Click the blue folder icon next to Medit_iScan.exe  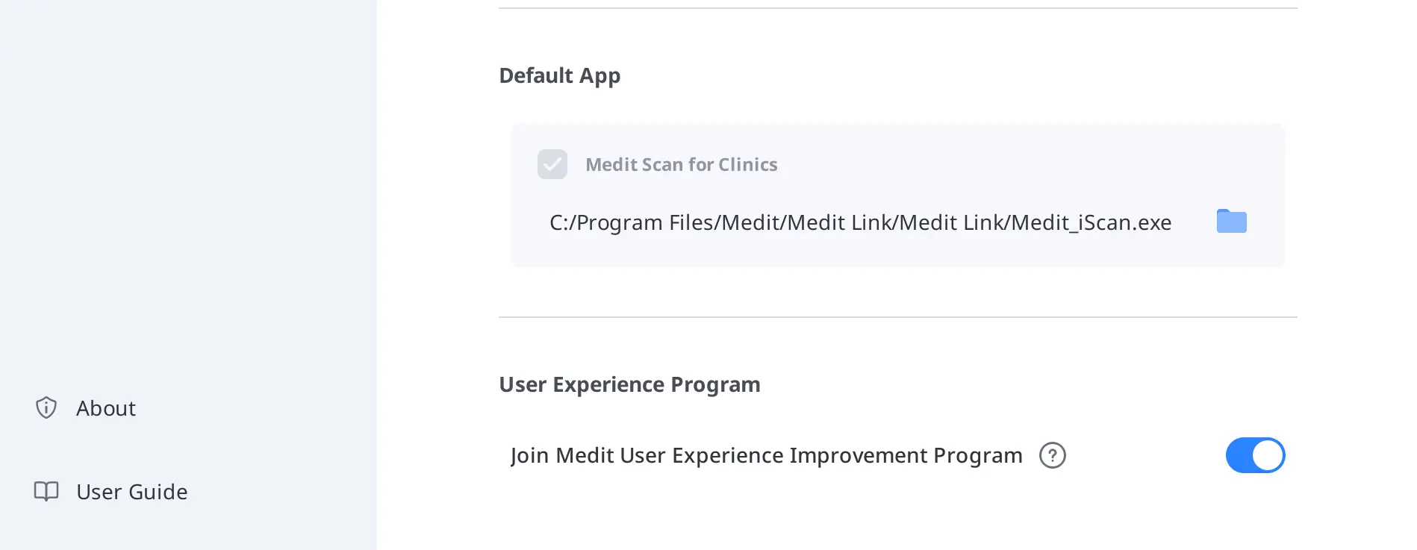1231,222
